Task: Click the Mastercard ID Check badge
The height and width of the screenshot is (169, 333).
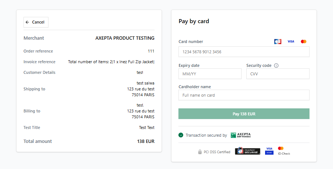Action: pyautogui.click(x=283, y=151)
